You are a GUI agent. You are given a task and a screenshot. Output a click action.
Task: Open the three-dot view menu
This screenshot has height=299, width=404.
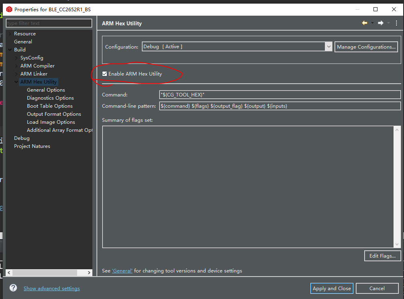tap(396, 23)
